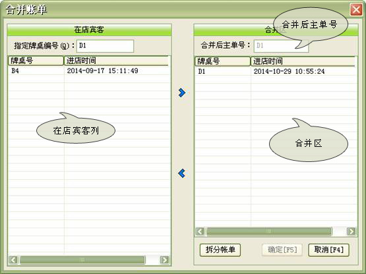The height and width of the screenshot is (274, 366).
Task: Click the 确定[F5] button
Action: [282, 250]
